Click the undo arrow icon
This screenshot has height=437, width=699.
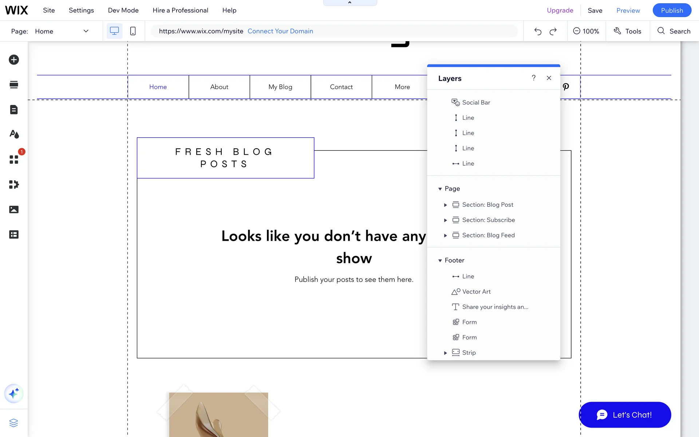tap(538, 31)
